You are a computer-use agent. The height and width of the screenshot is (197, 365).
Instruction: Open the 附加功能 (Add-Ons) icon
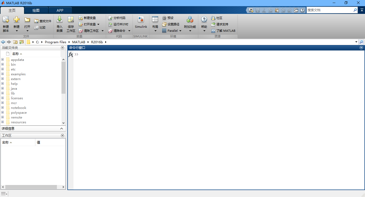(190, 20)
